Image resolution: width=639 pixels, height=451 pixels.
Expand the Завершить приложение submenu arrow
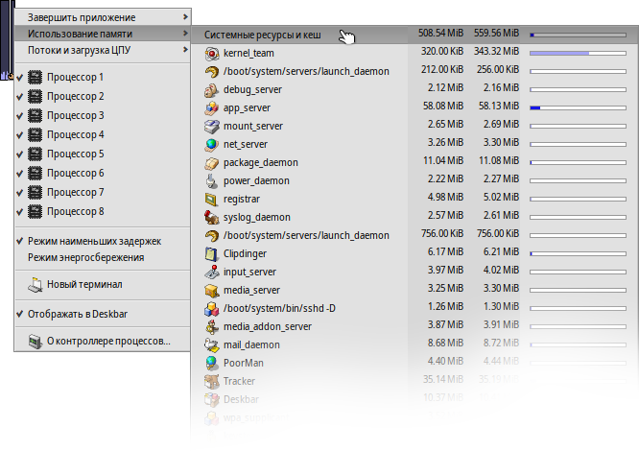click(185, 17)
